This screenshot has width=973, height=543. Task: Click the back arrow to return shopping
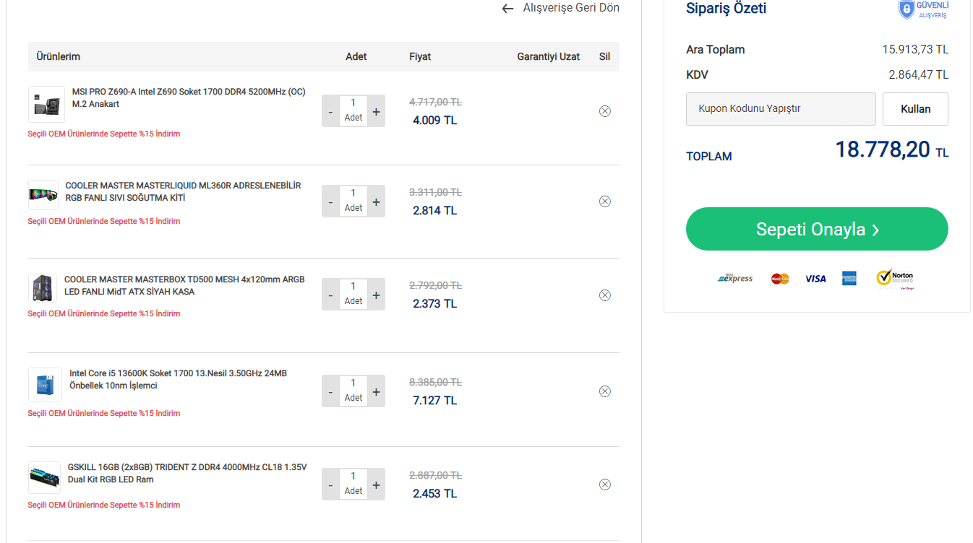(x=508, y=9)
